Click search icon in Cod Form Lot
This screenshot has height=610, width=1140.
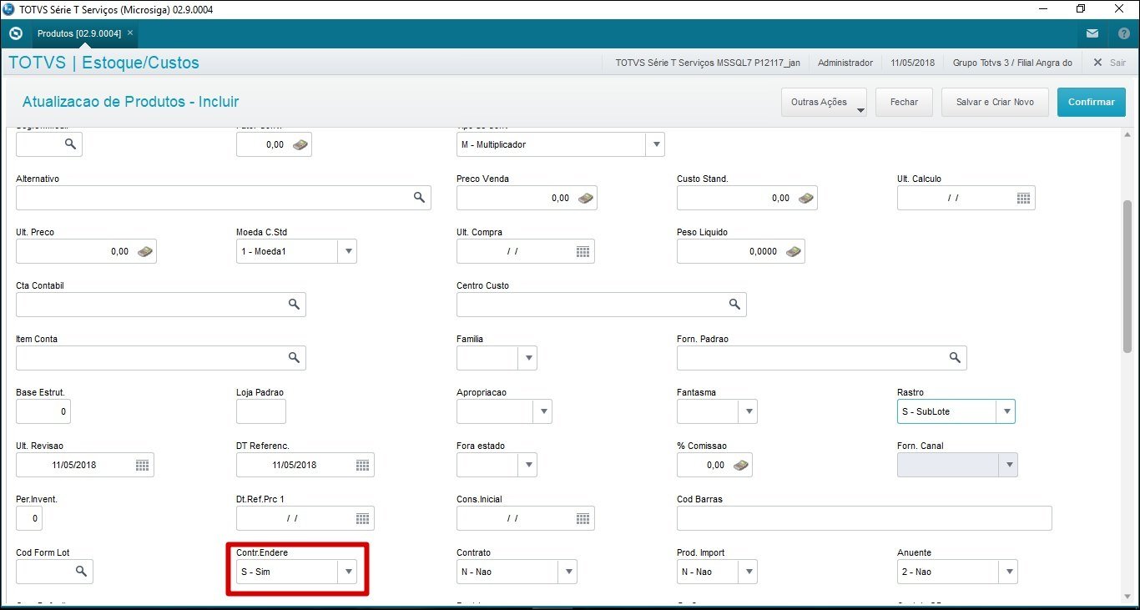pyautogui.click(x=81, y=572)
